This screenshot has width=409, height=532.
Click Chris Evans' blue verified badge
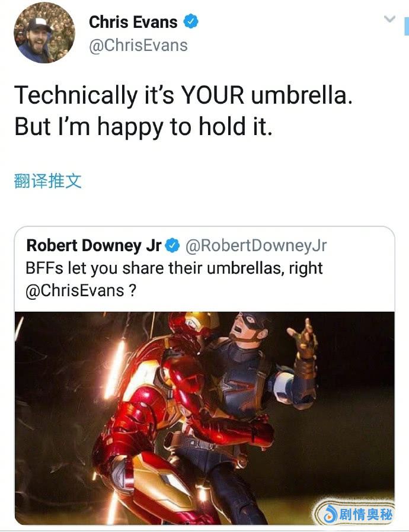(x=191, y=22)
